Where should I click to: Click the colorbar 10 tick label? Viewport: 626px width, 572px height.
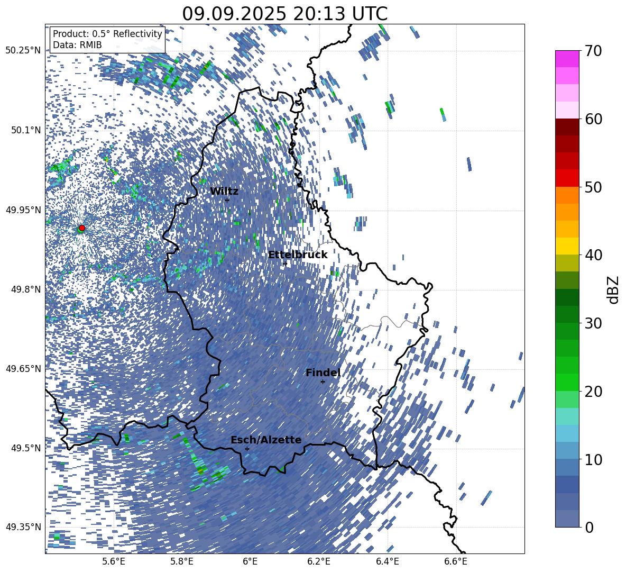tap(594, 459)
